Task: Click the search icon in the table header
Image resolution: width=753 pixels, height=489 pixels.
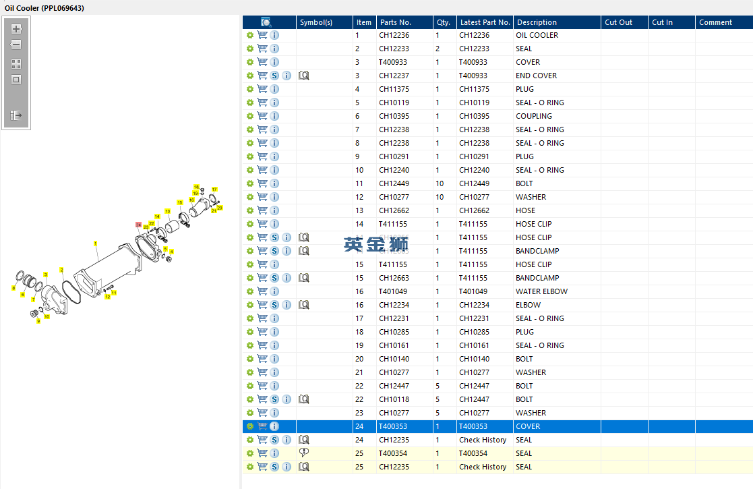Action: coord(266,22)
